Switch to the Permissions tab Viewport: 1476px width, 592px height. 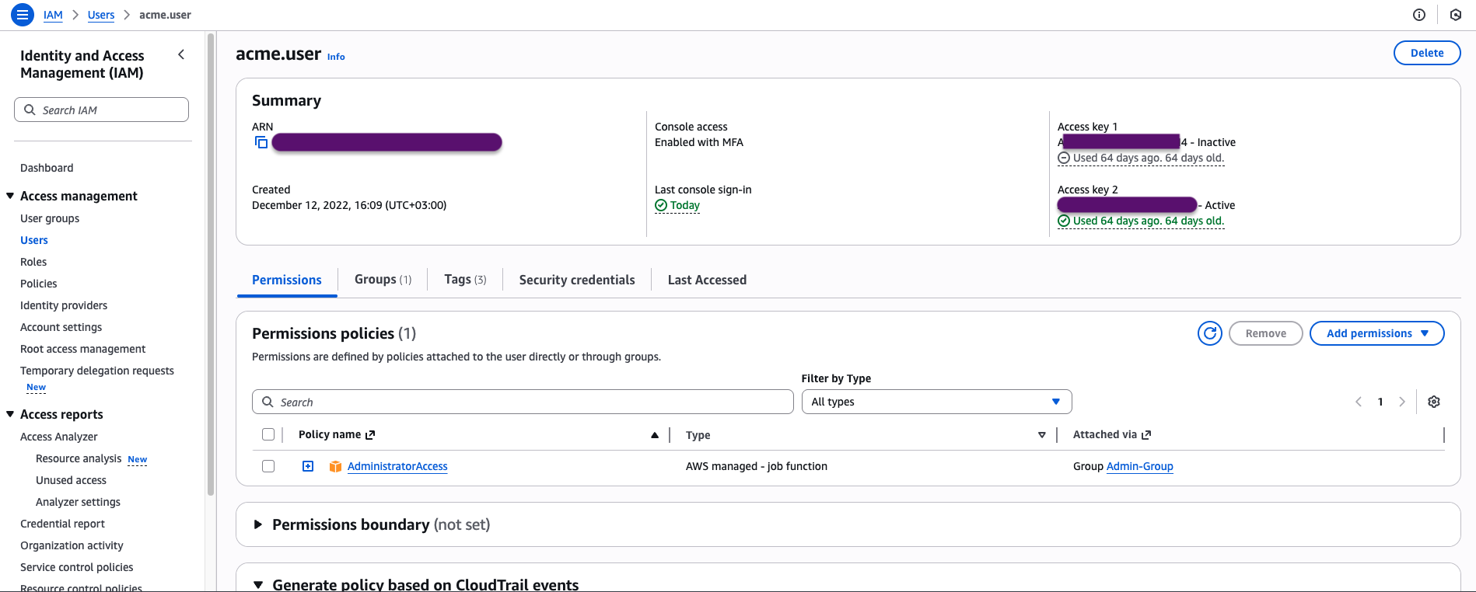[x=287, y=280]
